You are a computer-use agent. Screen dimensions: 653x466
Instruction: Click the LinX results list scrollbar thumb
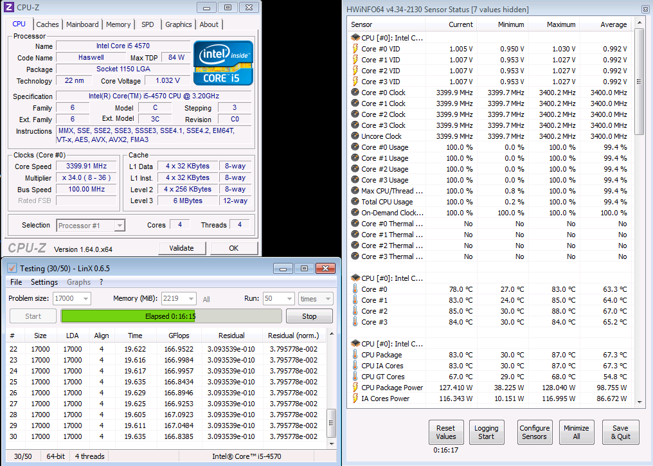coord(332,423)
